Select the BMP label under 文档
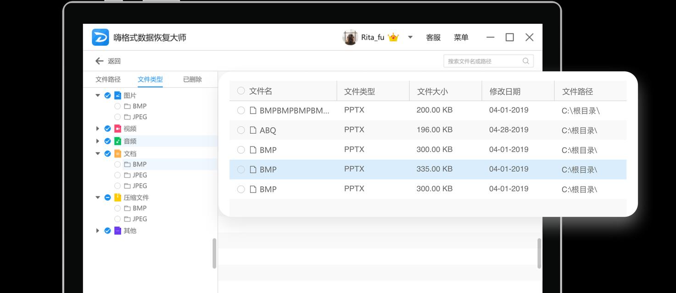This screenshot has width=676, height=293. click(140, 164)
